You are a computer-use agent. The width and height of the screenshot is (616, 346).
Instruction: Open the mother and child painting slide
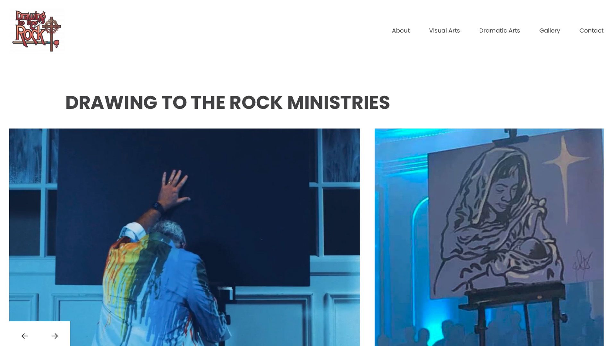tap(489, 237)
